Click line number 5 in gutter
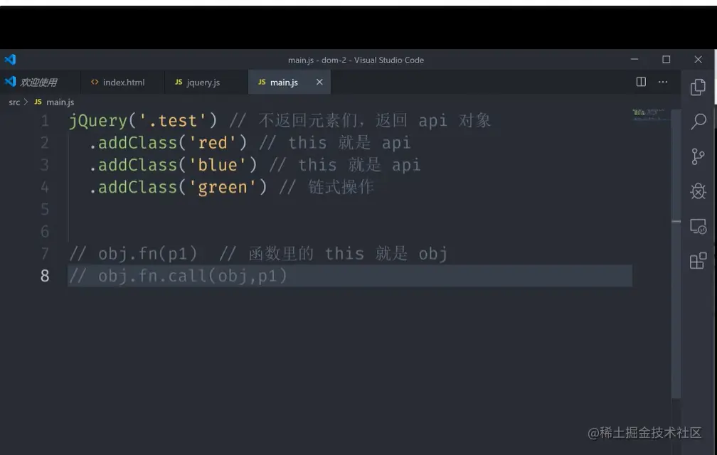 pos(45,209)
